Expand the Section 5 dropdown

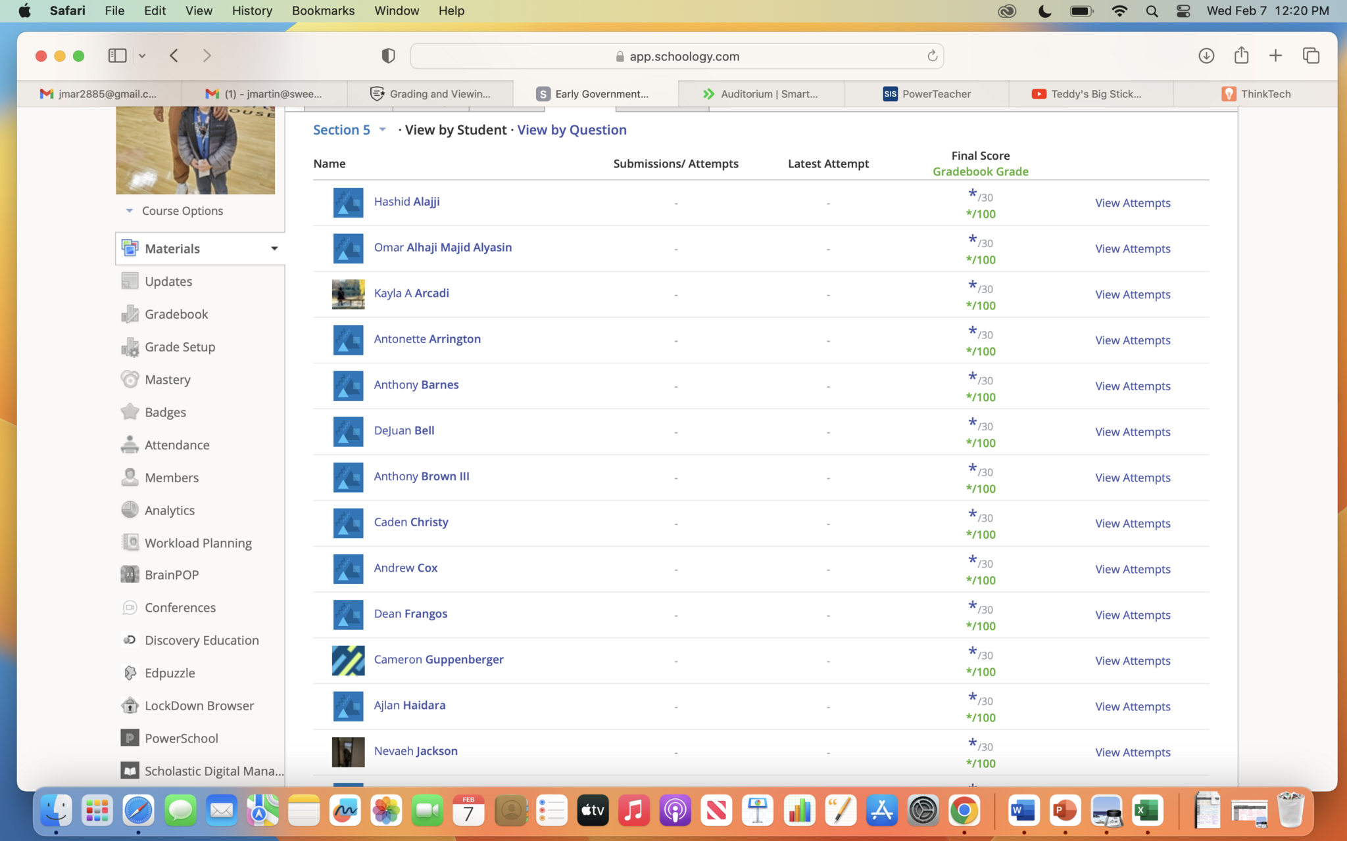coord(382,129)
